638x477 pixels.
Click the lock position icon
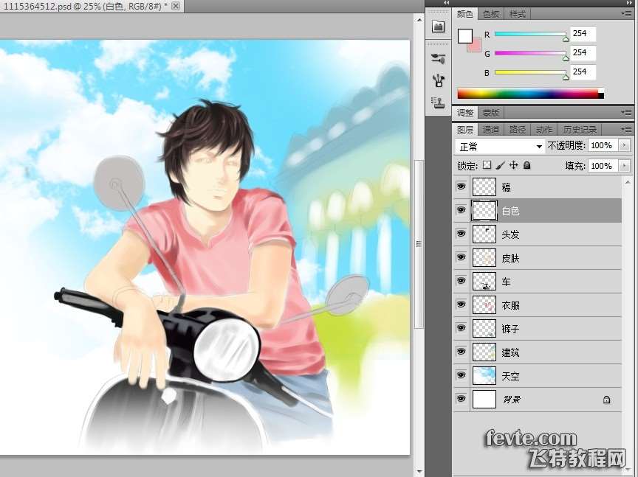click(514, 166)
